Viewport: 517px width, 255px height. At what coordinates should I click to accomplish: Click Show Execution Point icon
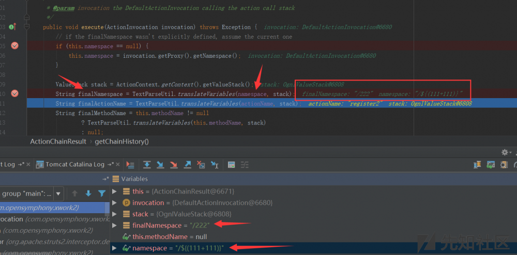(x=130, y=165)
